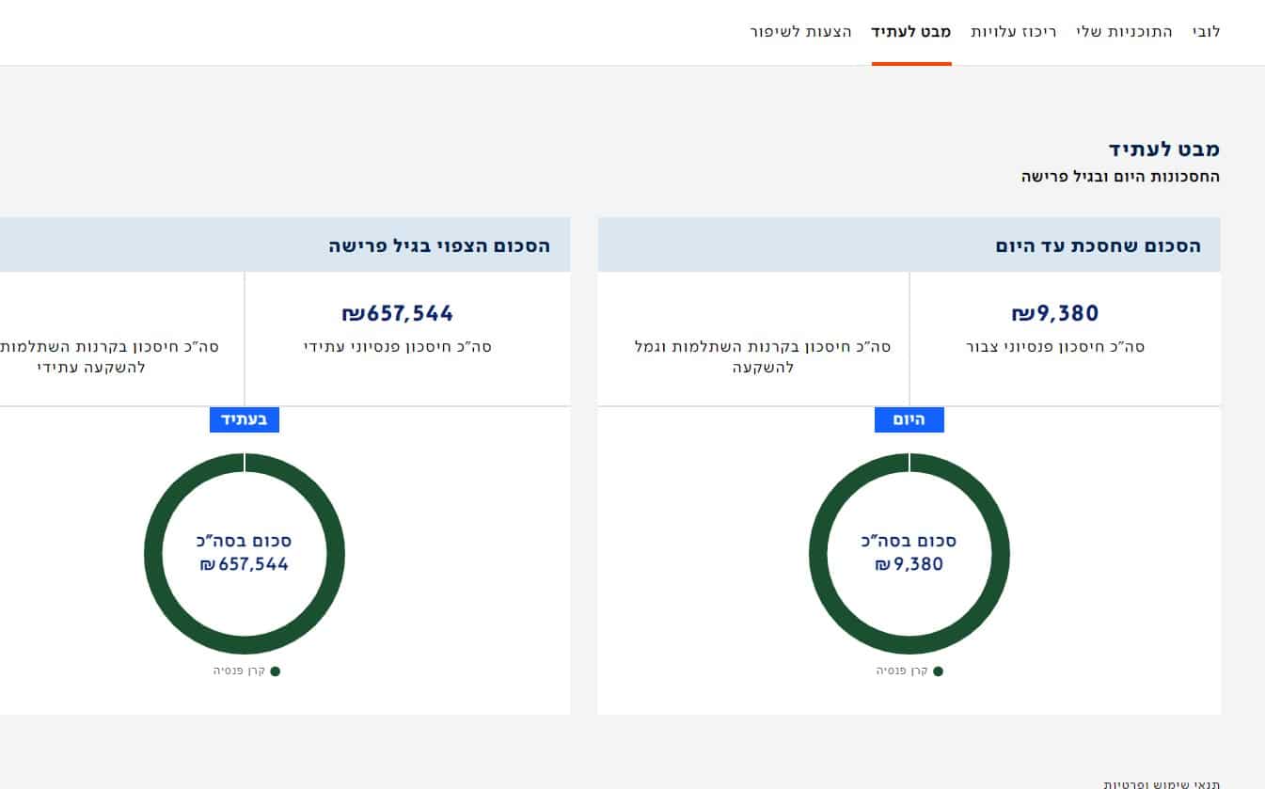Click the קרן פנסיה legend label under today's chart

(902, 671)
